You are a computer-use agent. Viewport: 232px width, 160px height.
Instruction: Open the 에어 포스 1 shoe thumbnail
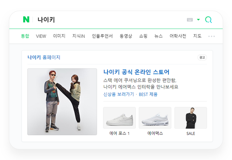(x=120, y=118)
